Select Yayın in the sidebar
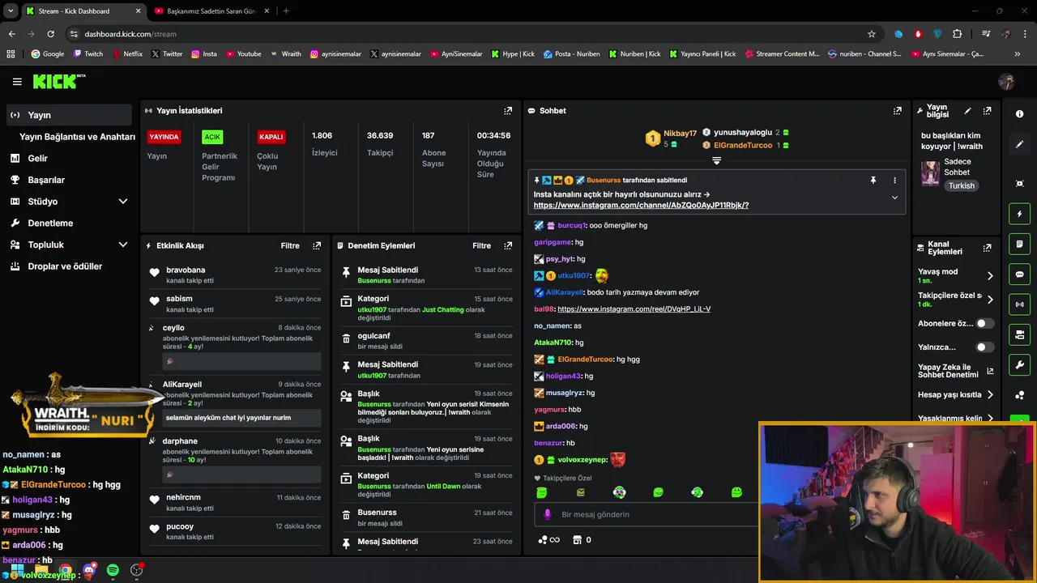The image size is (1037, 583). coord(69,115)
